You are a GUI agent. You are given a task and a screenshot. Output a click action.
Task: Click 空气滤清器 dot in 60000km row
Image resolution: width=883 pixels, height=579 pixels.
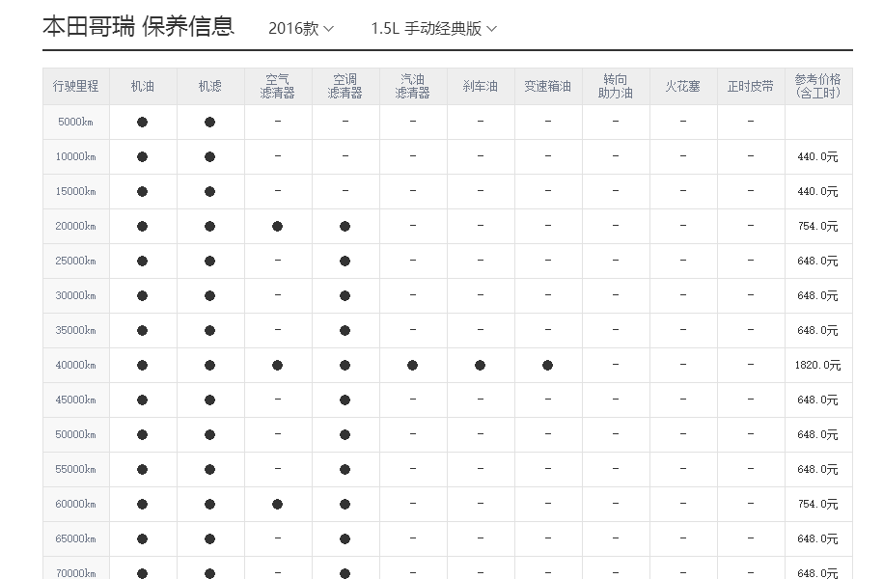click(x=278, y=505)
